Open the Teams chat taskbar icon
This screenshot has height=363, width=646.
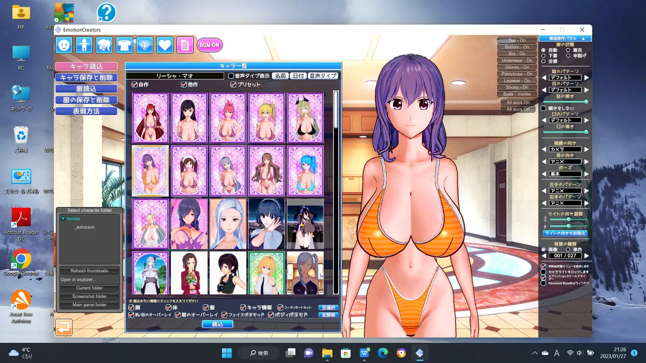308,353
